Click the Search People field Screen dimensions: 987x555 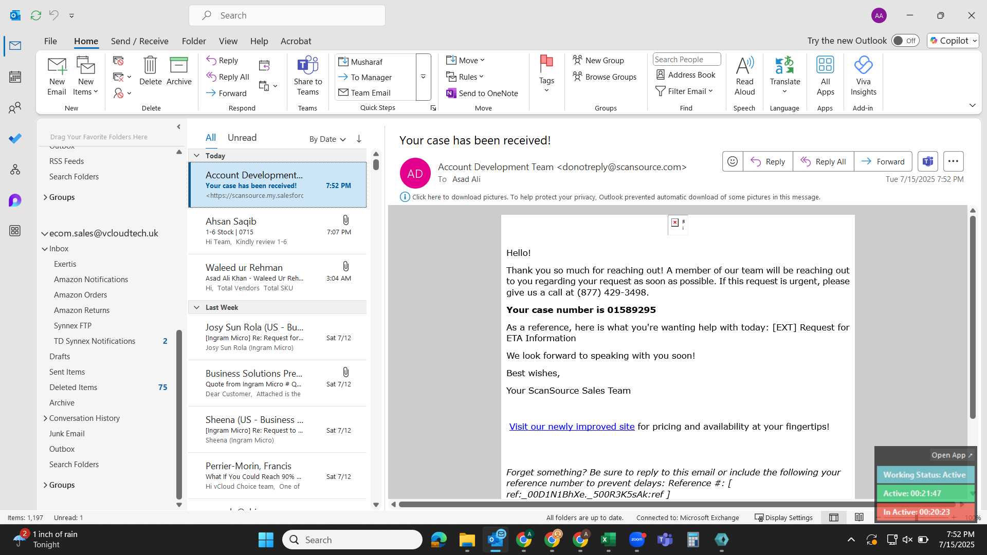pos(686,60)
